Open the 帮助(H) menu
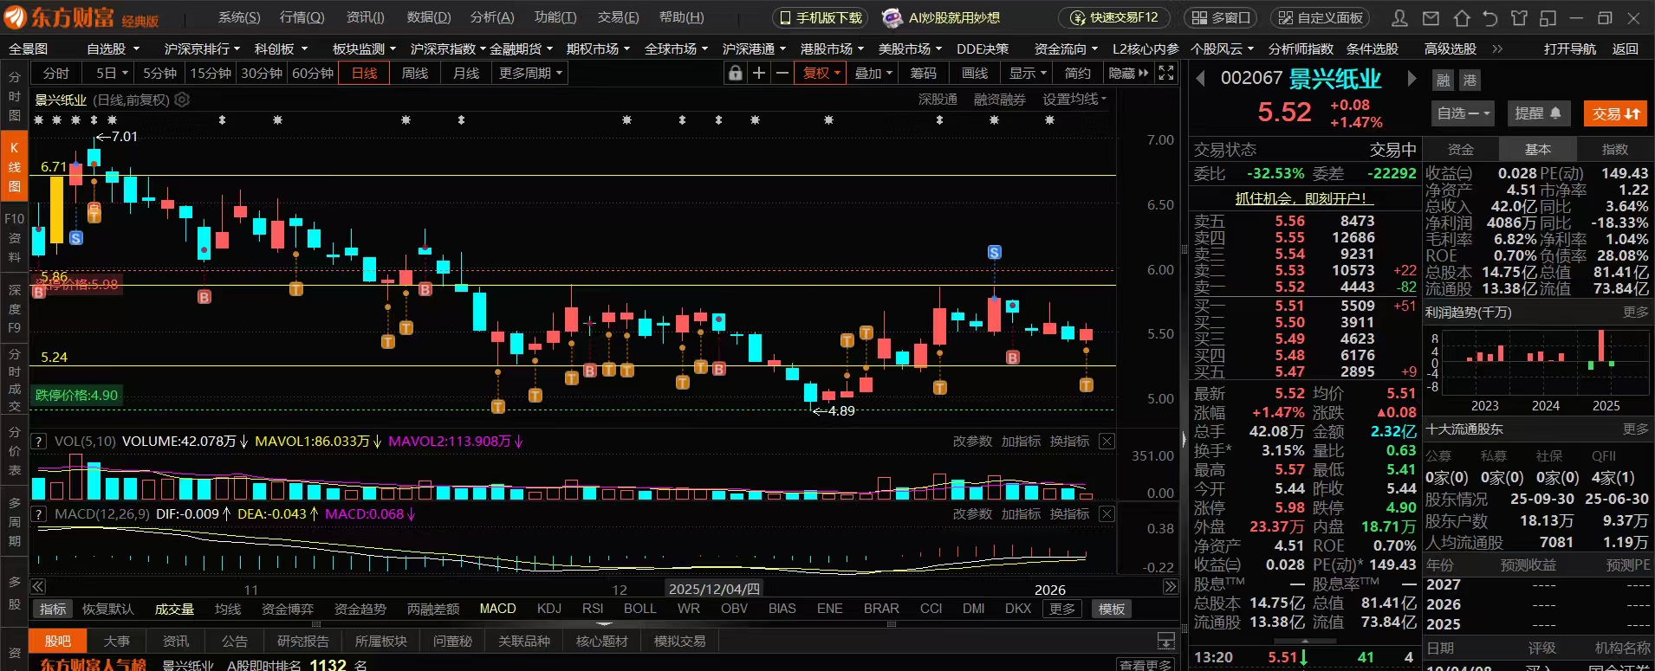The height and width of the screenshot is (671, 1655). 682,17
